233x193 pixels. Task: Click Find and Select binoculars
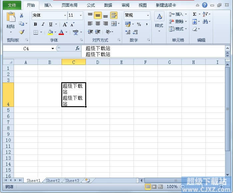click(205, 22)
